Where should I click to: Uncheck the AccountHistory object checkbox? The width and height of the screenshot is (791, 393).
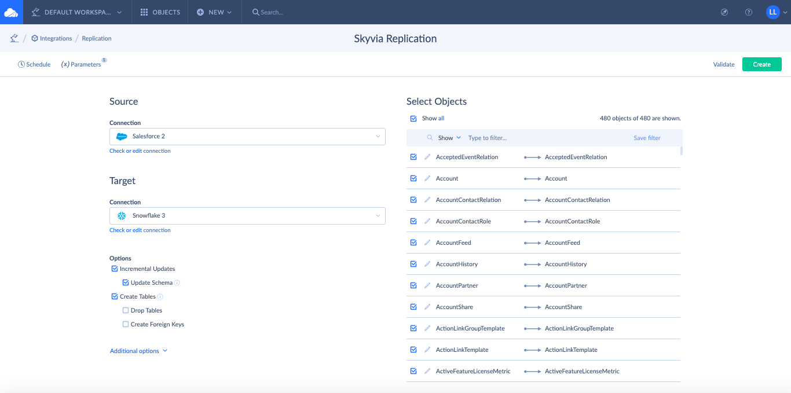tap(413, 264)
